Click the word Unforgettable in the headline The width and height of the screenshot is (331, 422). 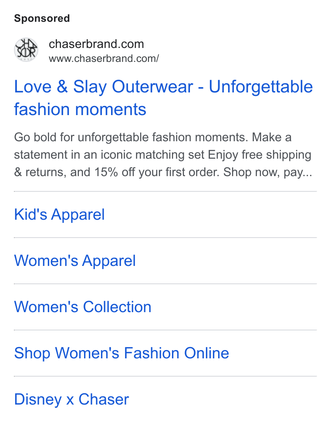pyautogui.click(x=261, y=87)
